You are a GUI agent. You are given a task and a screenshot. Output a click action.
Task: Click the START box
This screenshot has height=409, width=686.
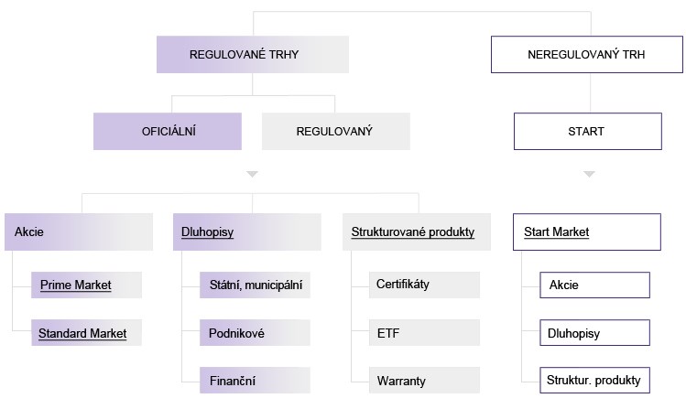point(586,131)
